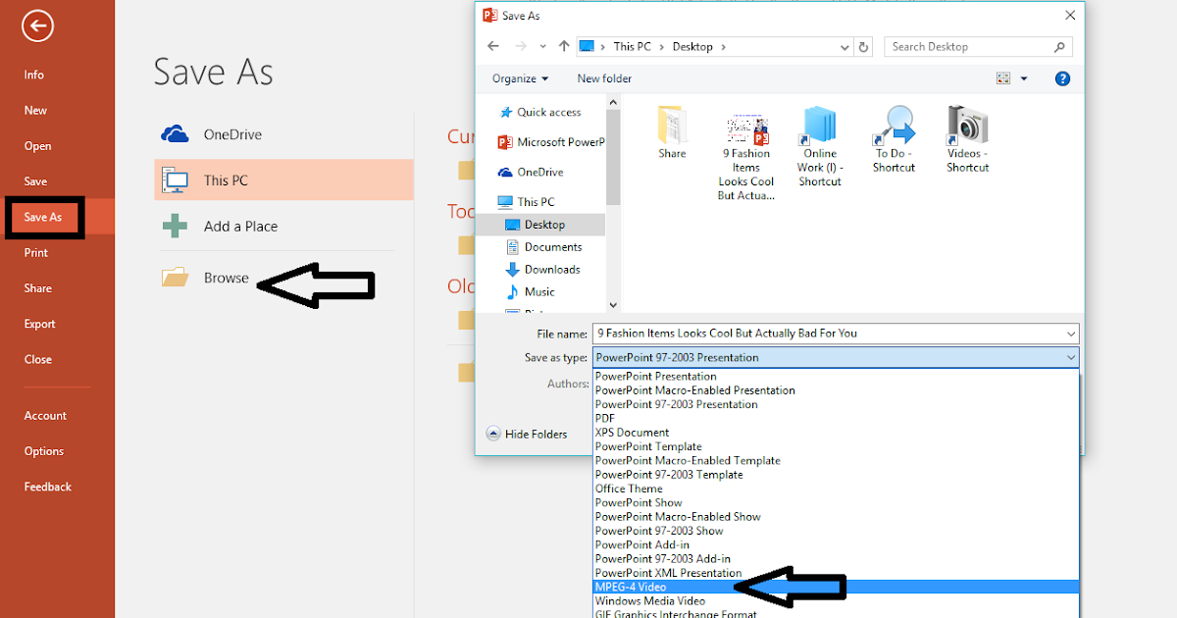Open Downloads in navigation tree
This screenshot has width=1177, height=618.
click(542, 270)
